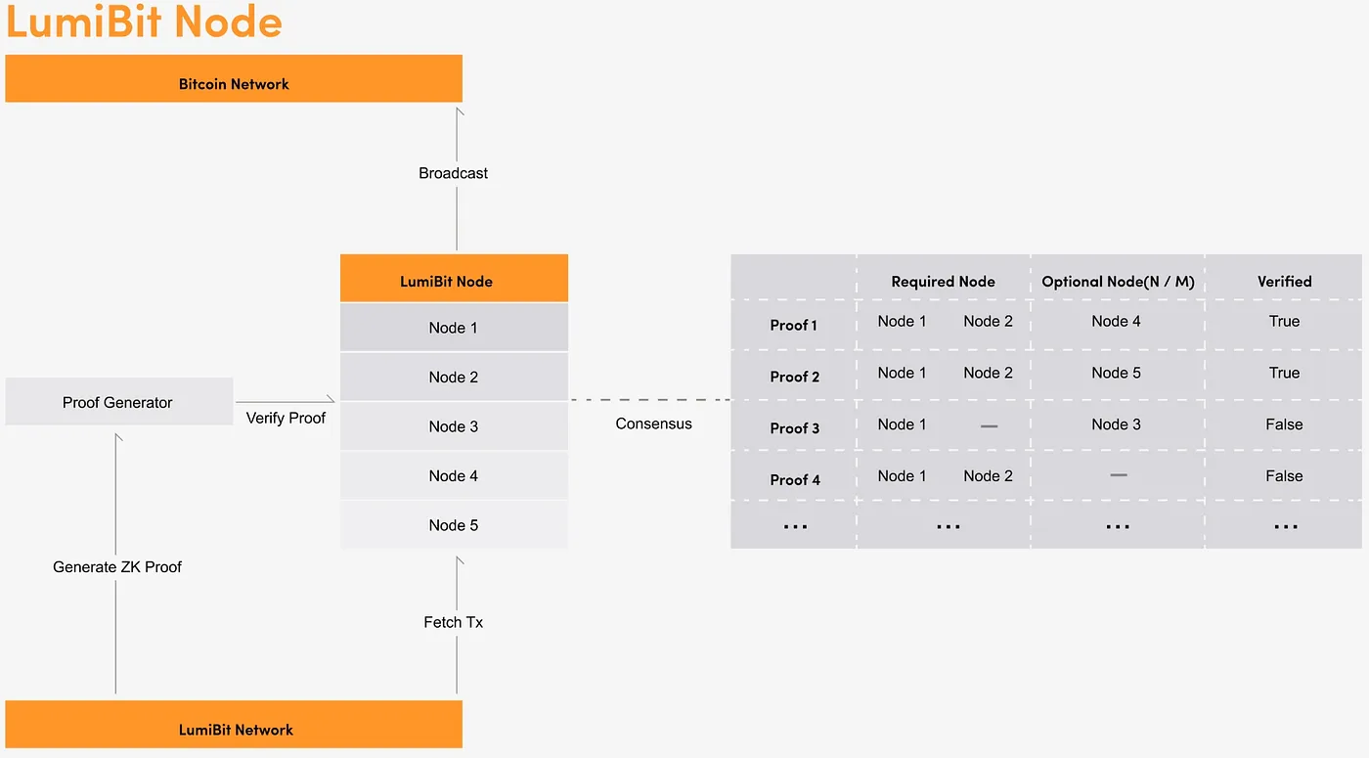The height and width of the screenshot is (758, 1369).
Task: Select the Proof 1 row label
Action: [x=794, y=325]
